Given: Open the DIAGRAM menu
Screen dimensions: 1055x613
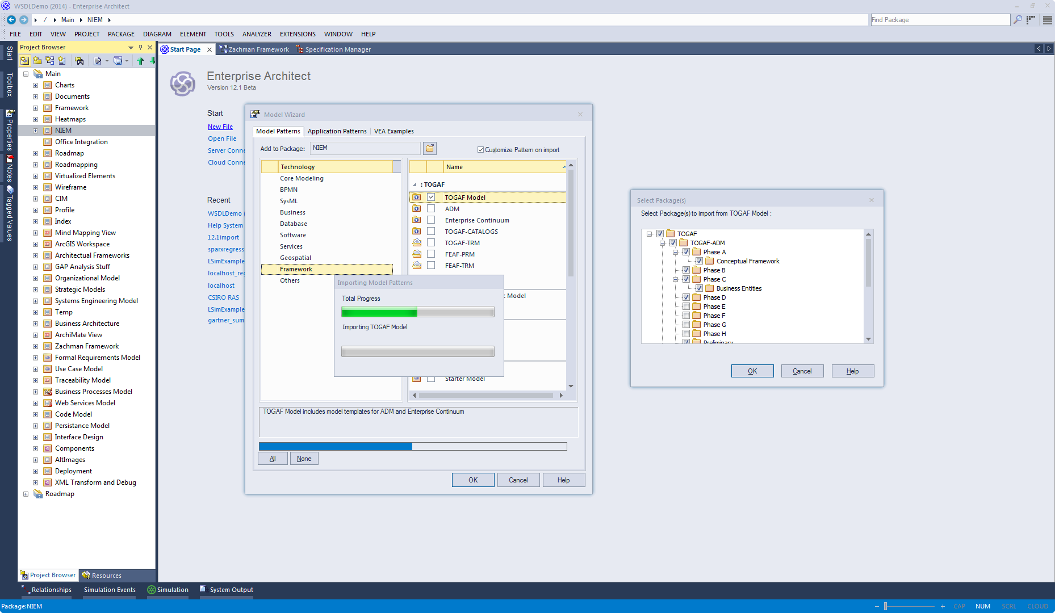Looking at the screenshot, I should 157,34.
